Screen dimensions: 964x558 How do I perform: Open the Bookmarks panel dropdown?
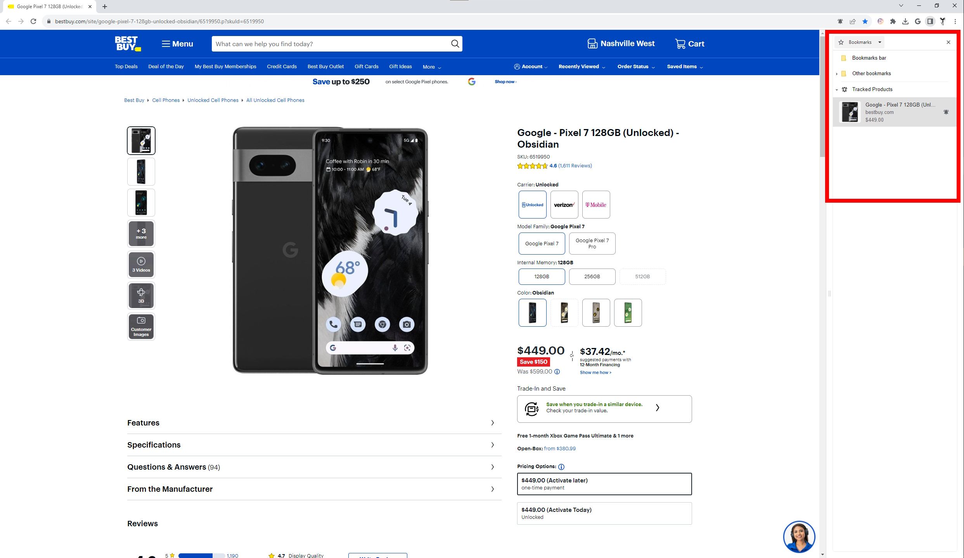click(860, 42)
